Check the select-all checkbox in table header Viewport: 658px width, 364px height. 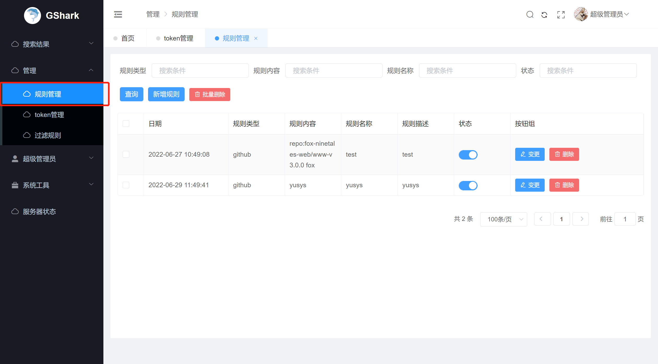[126, 124]
